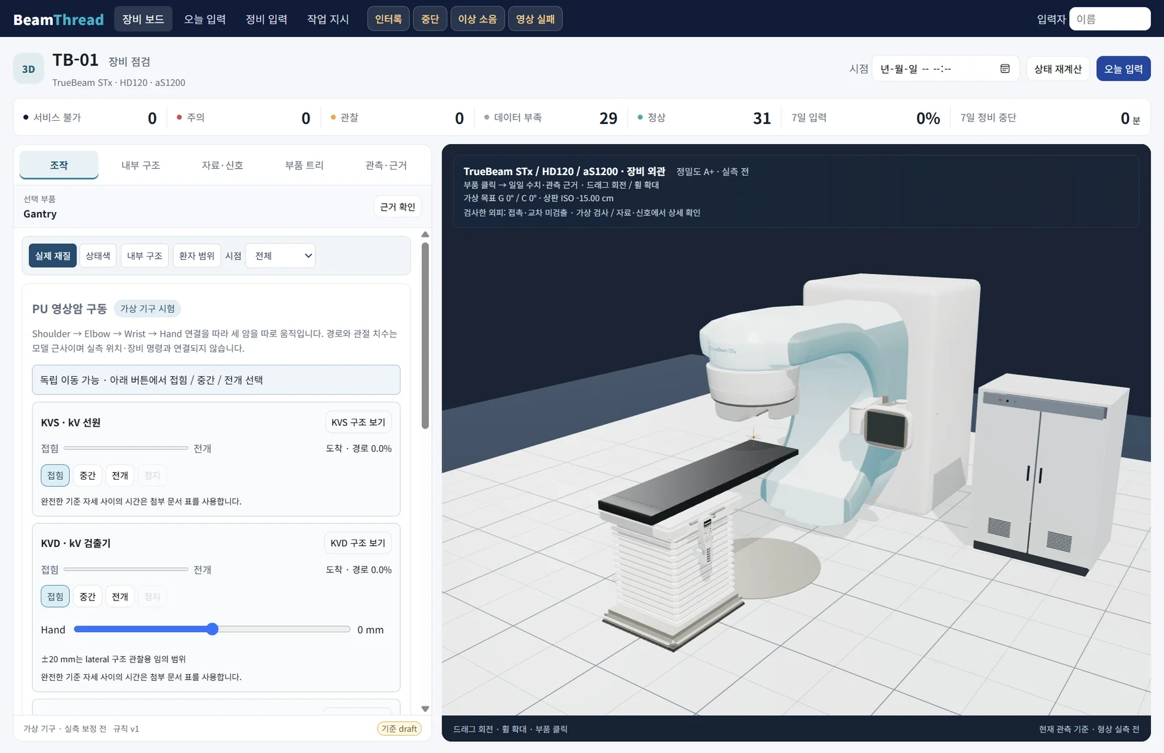Open the 시점 전체 dropdown

pyautogui.click(x=281, y=255)
